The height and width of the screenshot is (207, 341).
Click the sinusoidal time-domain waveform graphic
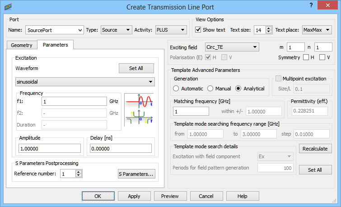139,101
